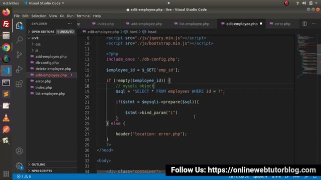Select edit-employee.php in the explorer tree
Viewport: 321px width, 180px height.
click(x=51, y=75)
